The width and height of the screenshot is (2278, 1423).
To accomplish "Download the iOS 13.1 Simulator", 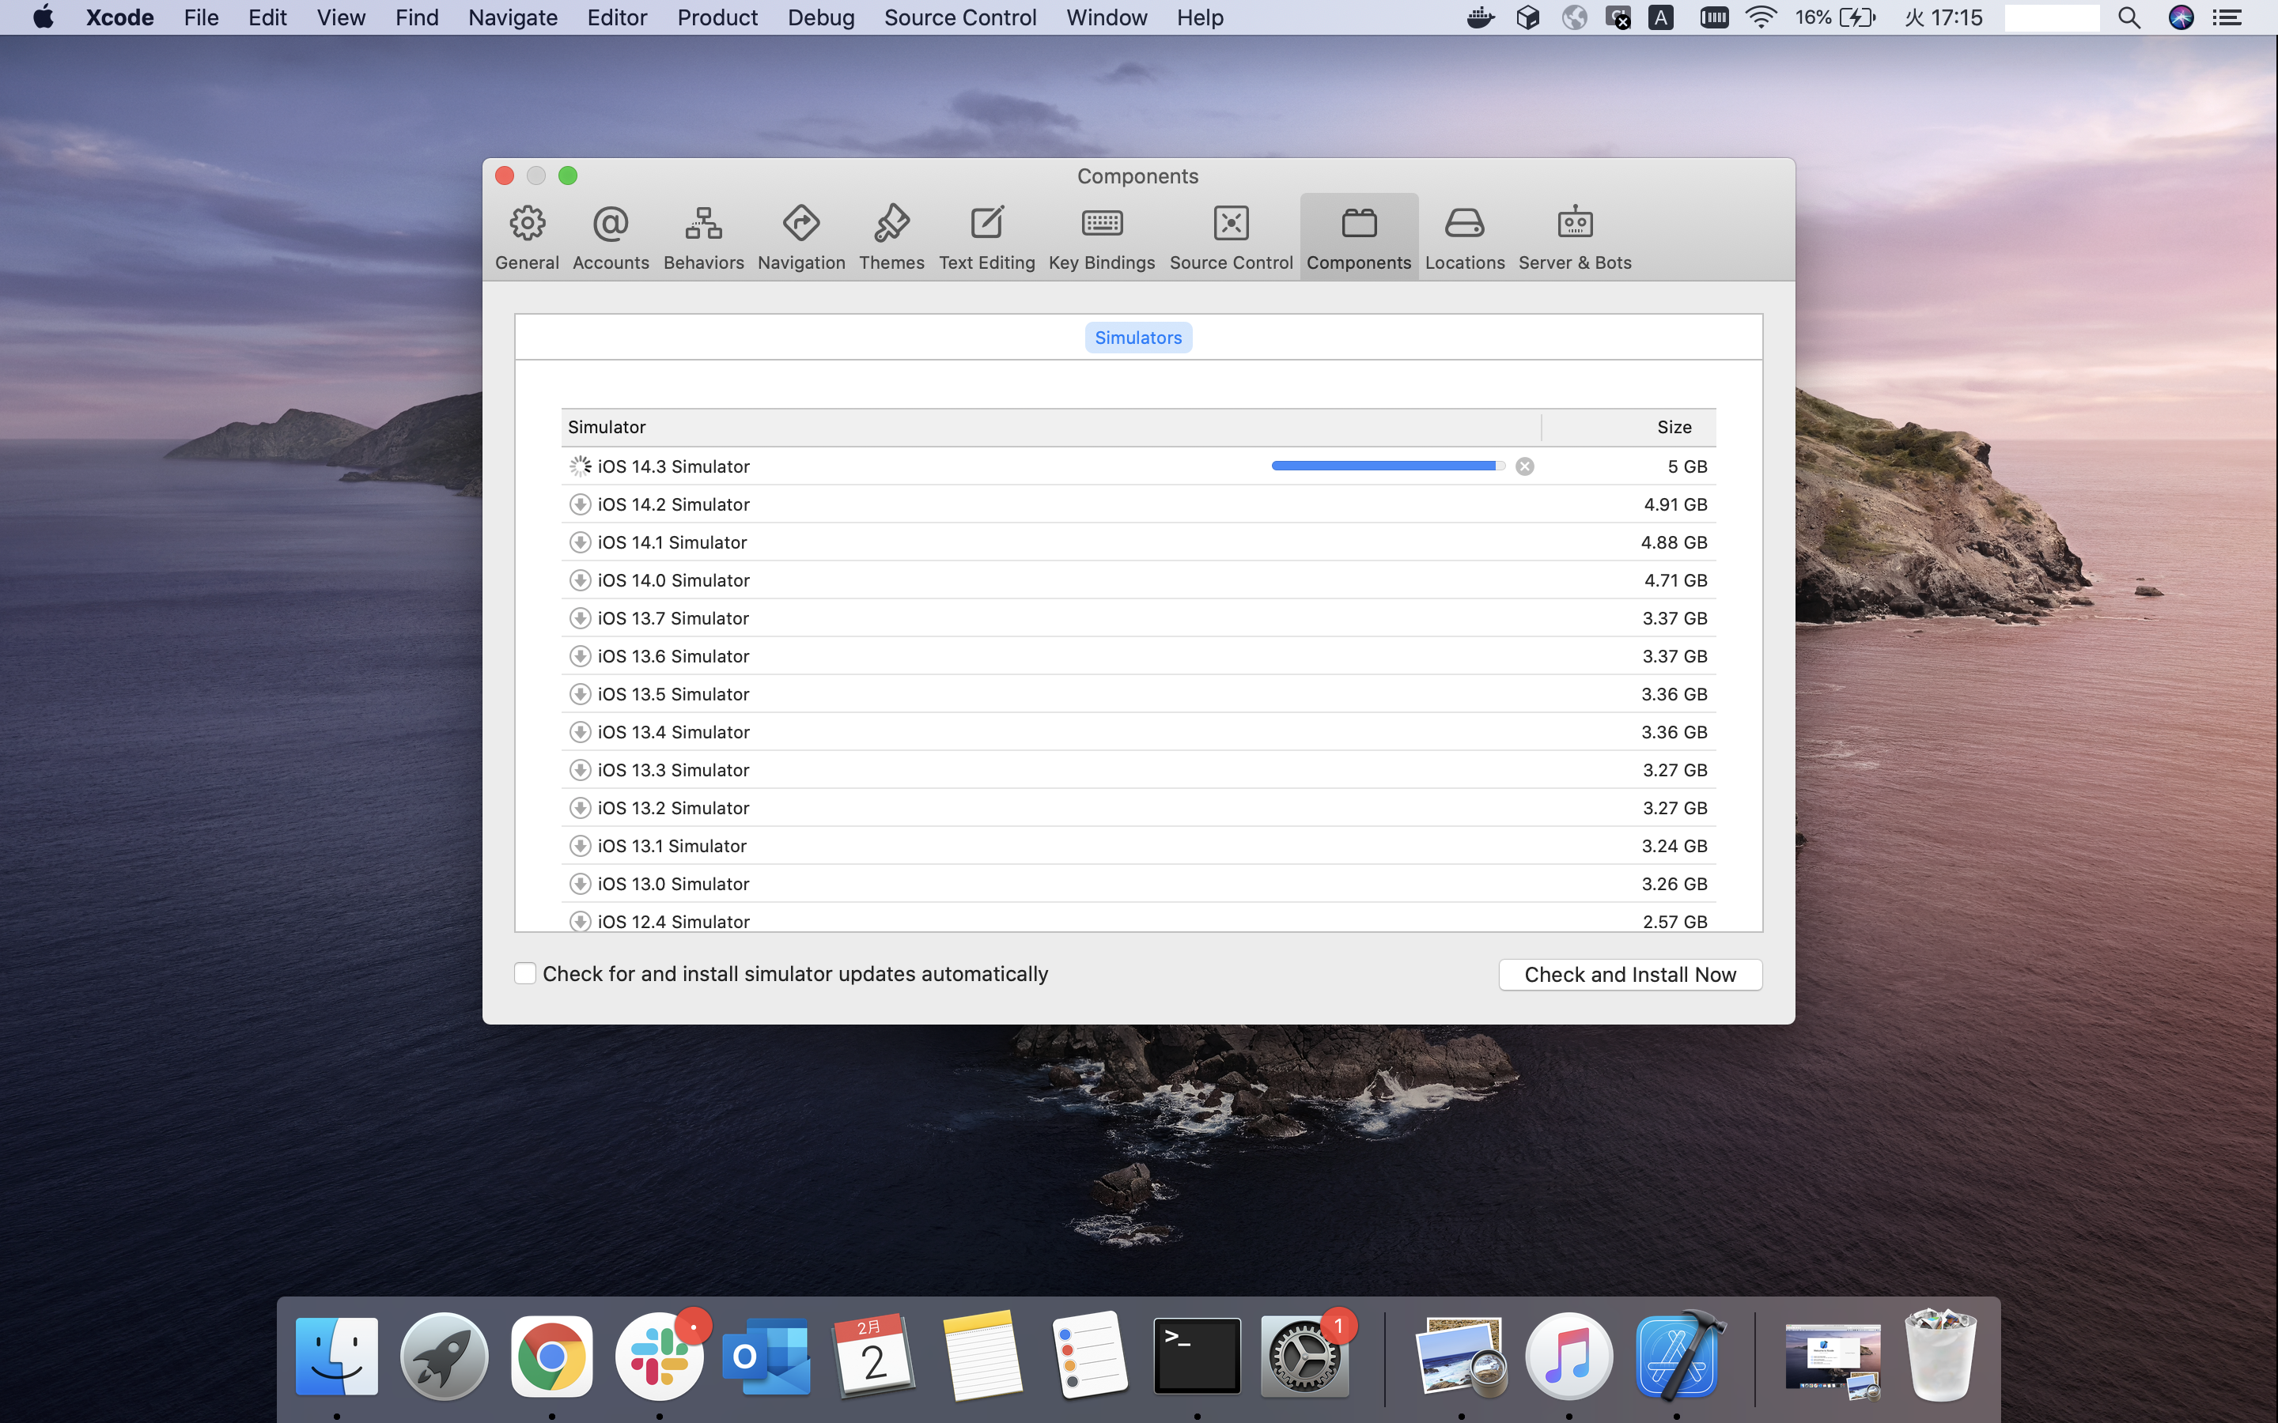I will (580, 846).
